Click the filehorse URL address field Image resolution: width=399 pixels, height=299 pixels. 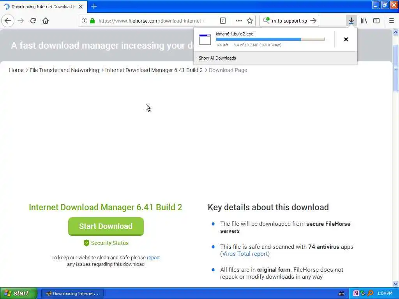pyautogui.click(x=152, y=21)
